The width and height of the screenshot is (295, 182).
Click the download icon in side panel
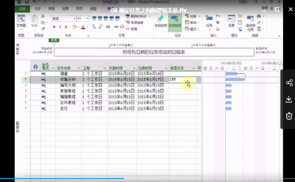(x=289, y=99)
